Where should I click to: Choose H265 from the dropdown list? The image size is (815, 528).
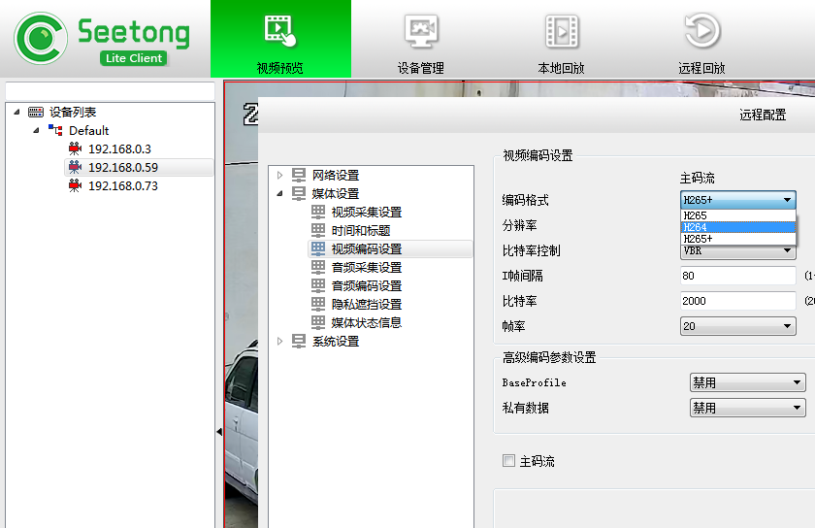pyautogui.click(x=738, y=215)
